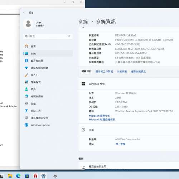Click the Windows Feature Experience Pack value
This screenshot has width=179, height=179.
pos(144,111)
